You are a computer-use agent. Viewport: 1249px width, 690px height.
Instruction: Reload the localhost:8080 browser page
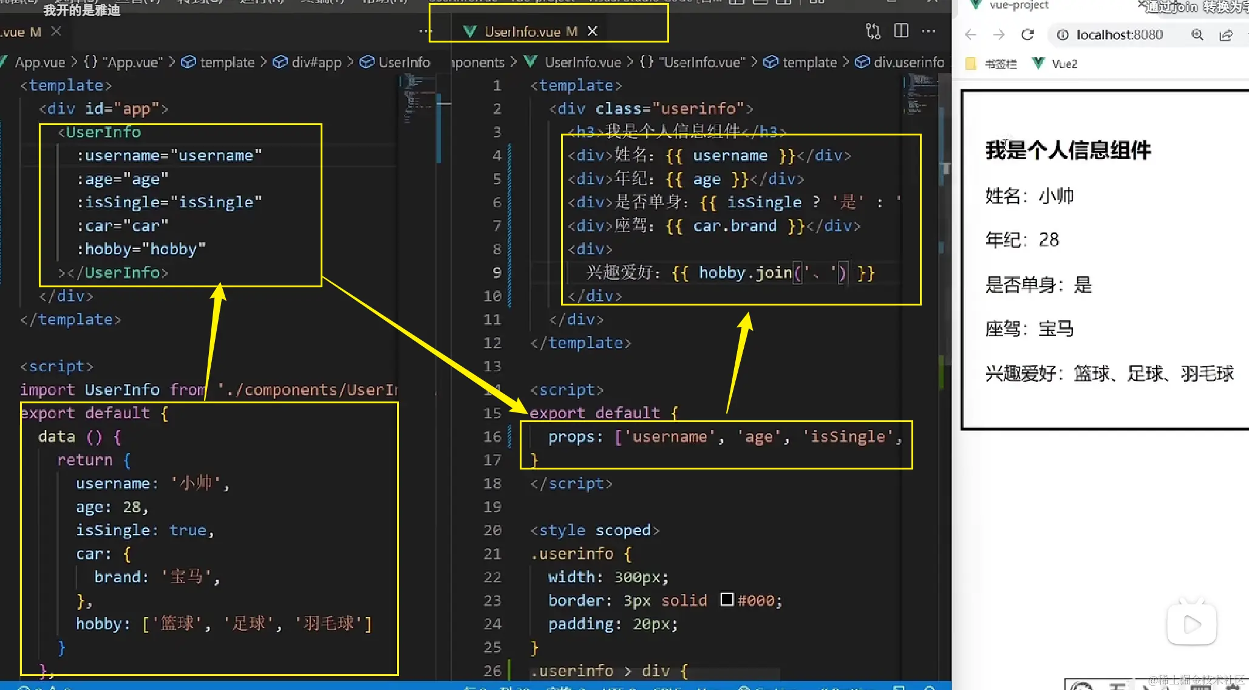(x=1027, y=35)
